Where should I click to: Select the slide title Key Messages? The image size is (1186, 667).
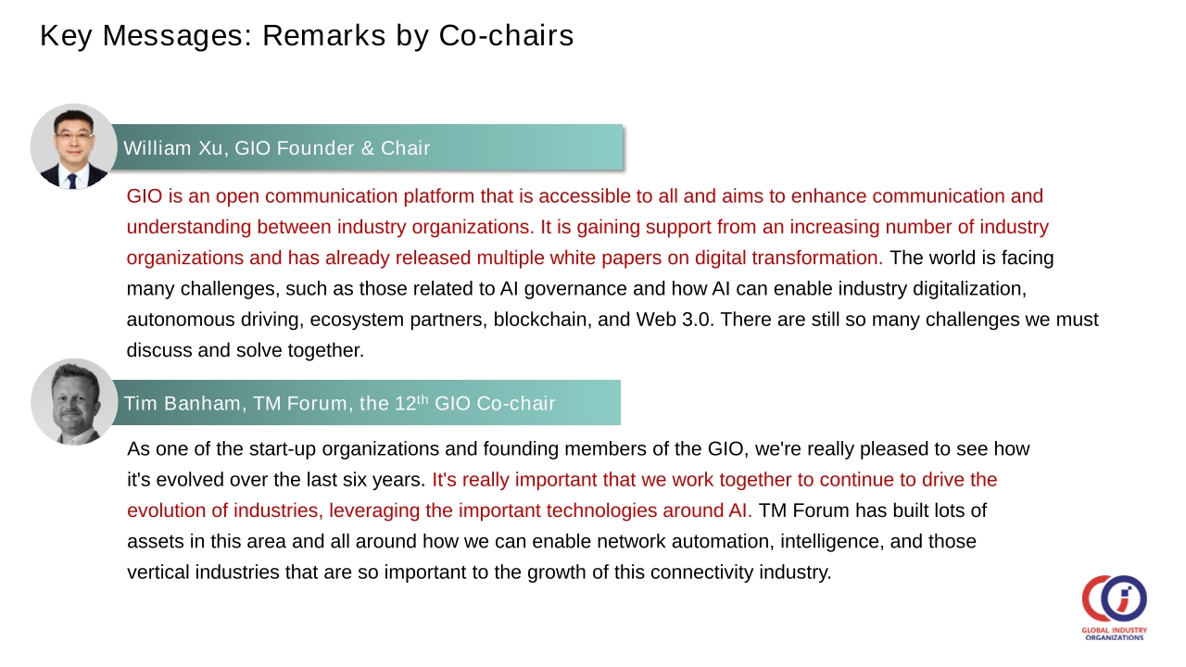(x=307, y=35)
